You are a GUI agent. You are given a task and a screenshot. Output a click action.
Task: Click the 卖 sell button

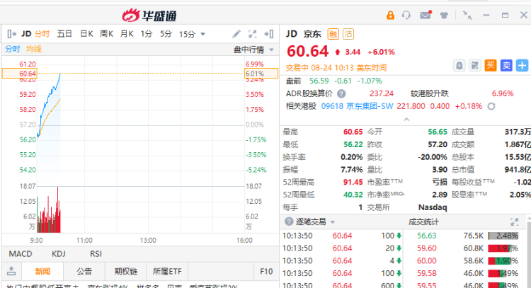pos(506,66)
